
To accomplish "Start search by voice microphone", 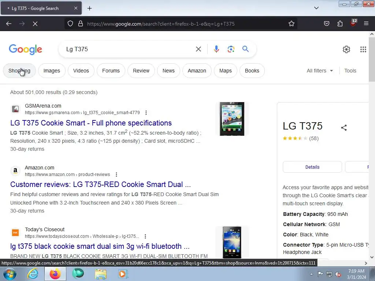I will tap(216, 49).
